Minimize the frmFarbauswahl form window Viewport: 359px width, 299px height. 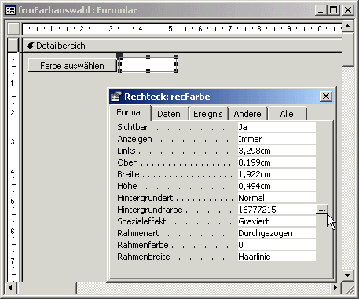point(321,10)
